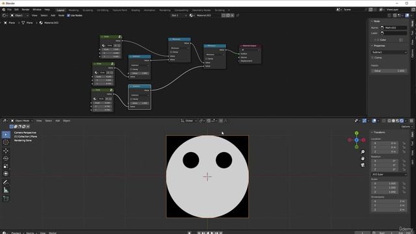Click the green Y axis on navigation gizmo
This screenshot has height=234, width=416.
coord(357,133)
